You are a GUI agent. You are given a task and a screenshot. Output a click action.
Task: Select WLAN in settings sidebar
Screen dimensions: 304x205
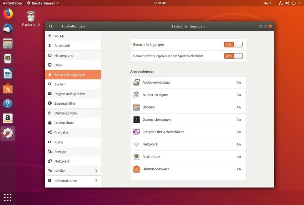point(73,36)
